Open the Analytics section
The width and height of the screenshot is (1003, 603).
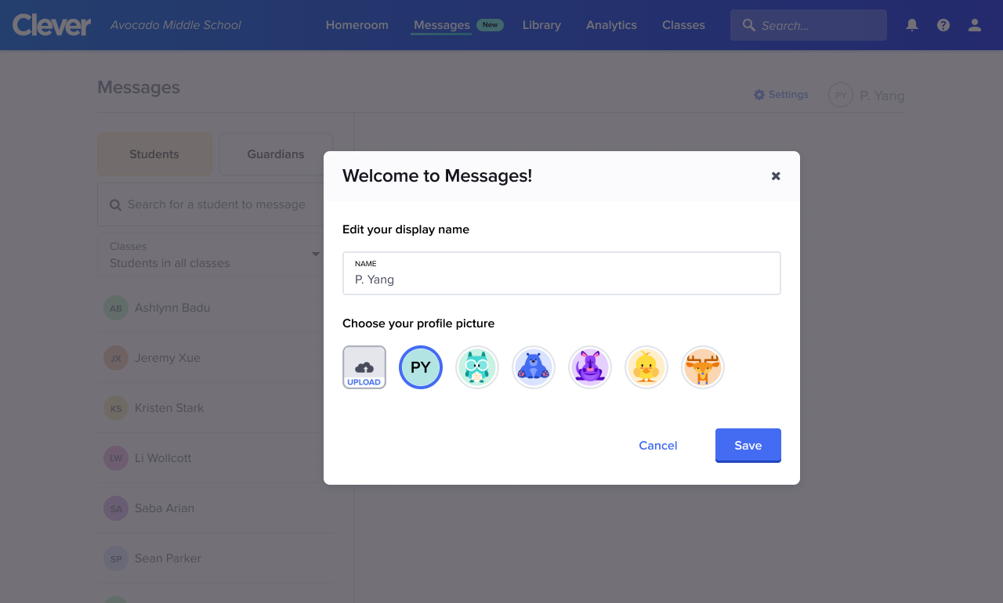tap(611, 24)
